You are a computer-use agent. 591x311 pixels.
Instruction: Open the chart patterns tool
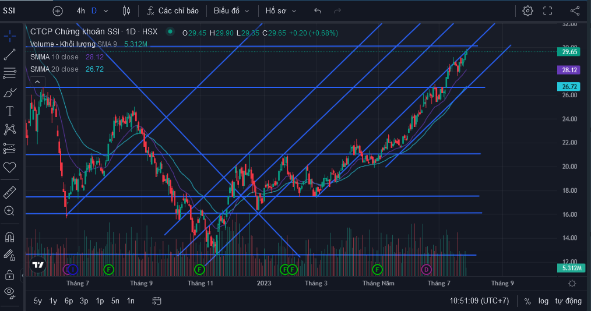[x=9, y=129]
